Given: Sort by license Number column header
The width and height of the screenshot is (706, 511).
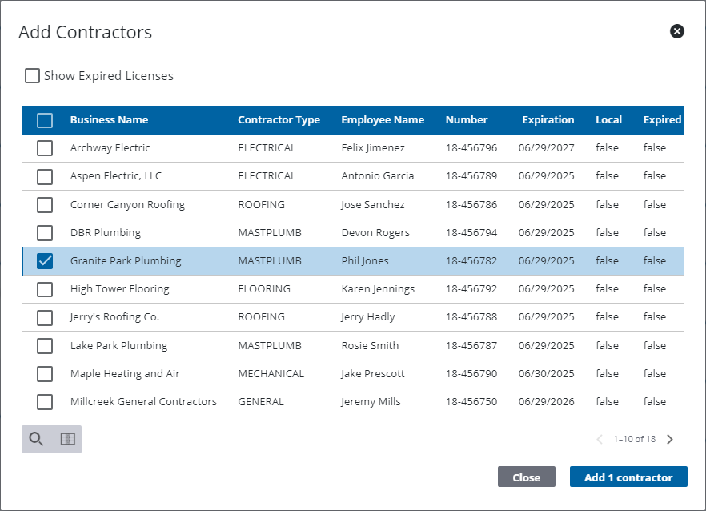Looking at the screenshot, I should coord(467,120).
